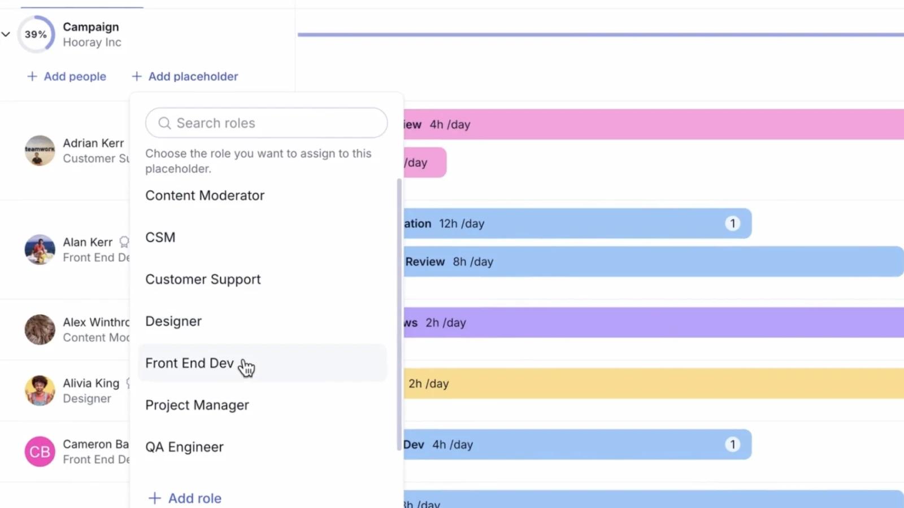The height and width of the screenshot is (508, 904).
Task: Click the Add placeholder plus icon
Action: coord(137,76)
